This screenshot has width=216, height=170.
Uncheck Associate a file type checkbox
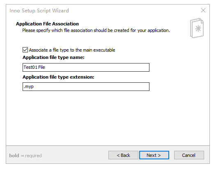(25, 50)
